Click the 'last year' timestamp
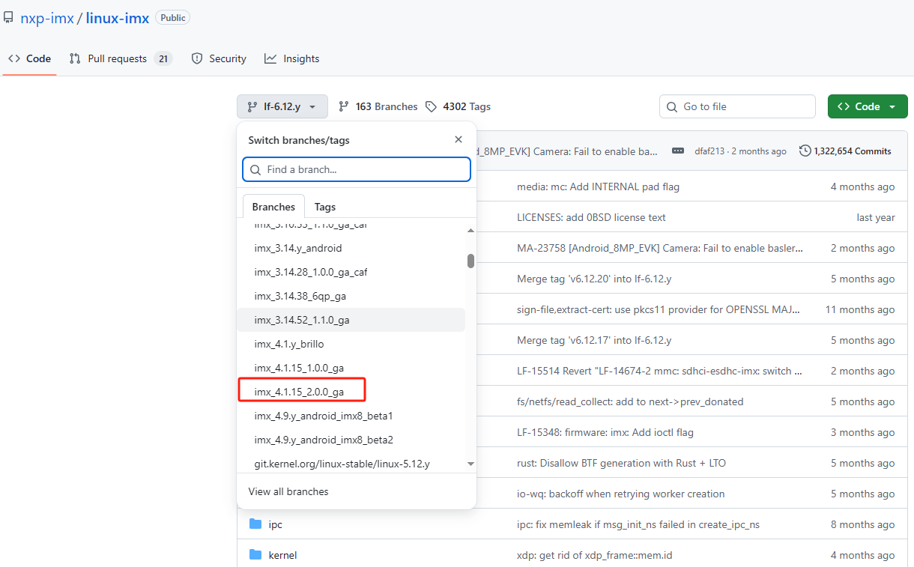This screenshot has width=914, height=567. [876, 217]
